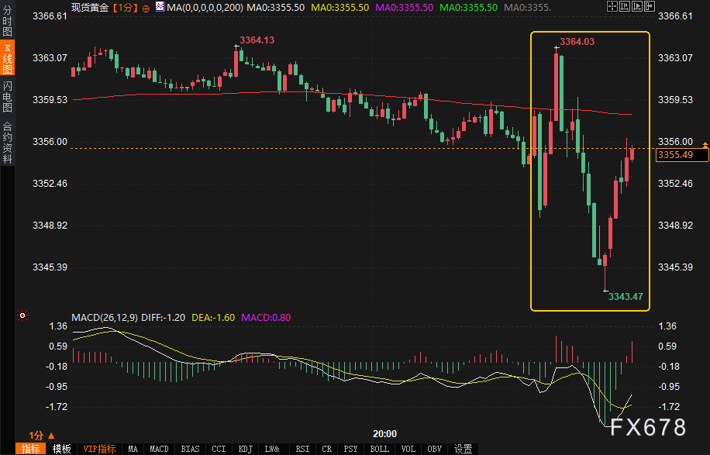Open the 分时图 time-sharing chart view
This screenshot has width=710, height=455.
[7, 21]
